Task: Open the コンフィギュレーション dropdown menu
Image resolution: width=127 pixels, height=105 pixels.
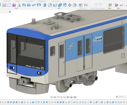Action: [x=98, y=8]
